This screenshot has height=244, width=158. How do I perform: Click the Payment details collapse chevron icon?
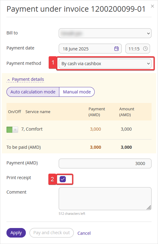pyautogui.click(x=9, y=80)
